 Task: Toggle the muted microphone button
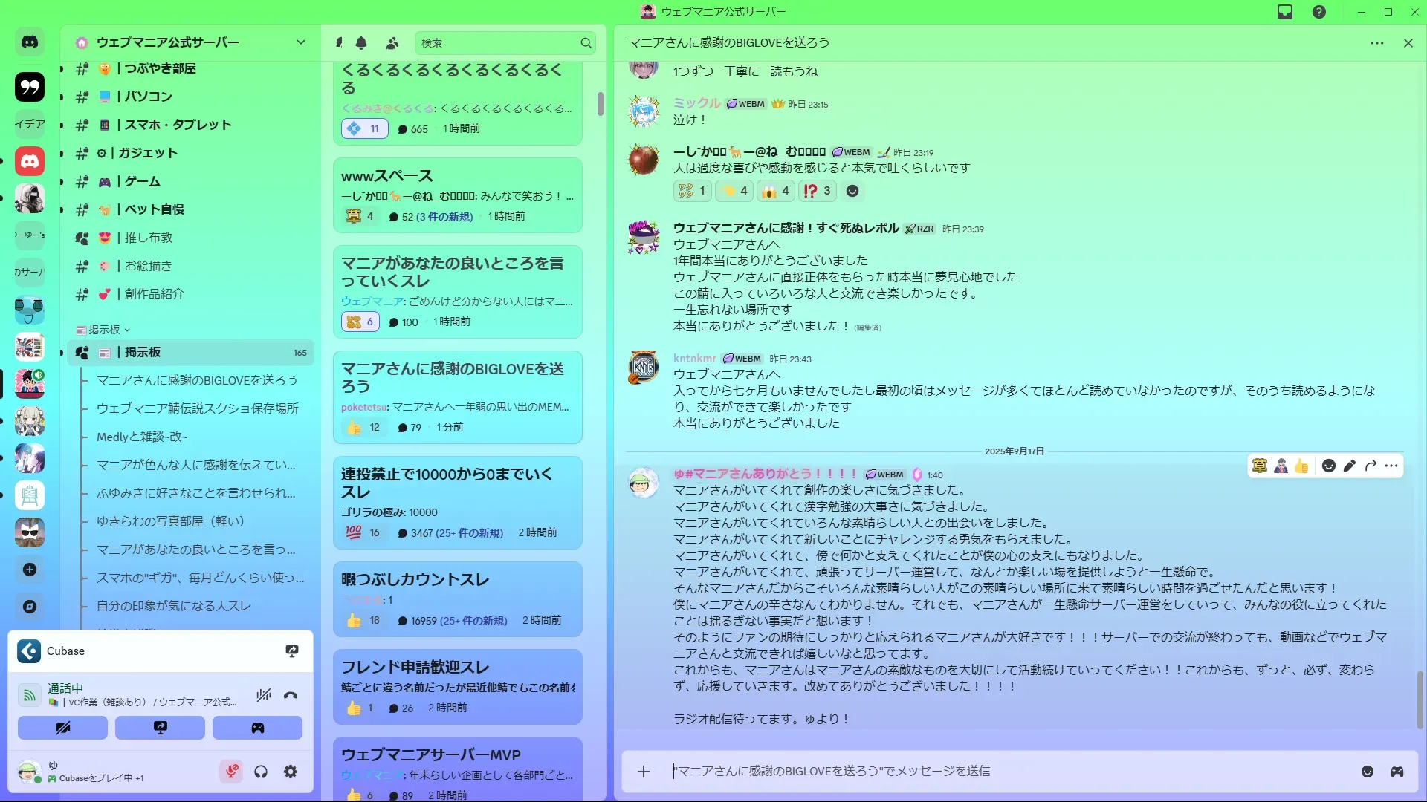231,772
